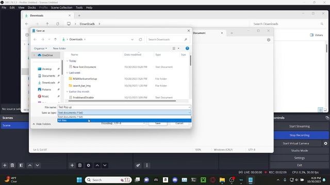This screenshot has width=330, height=185.
Task: Open advanced audio properties gear in Audio Mixer
Action: coord(138,165)
